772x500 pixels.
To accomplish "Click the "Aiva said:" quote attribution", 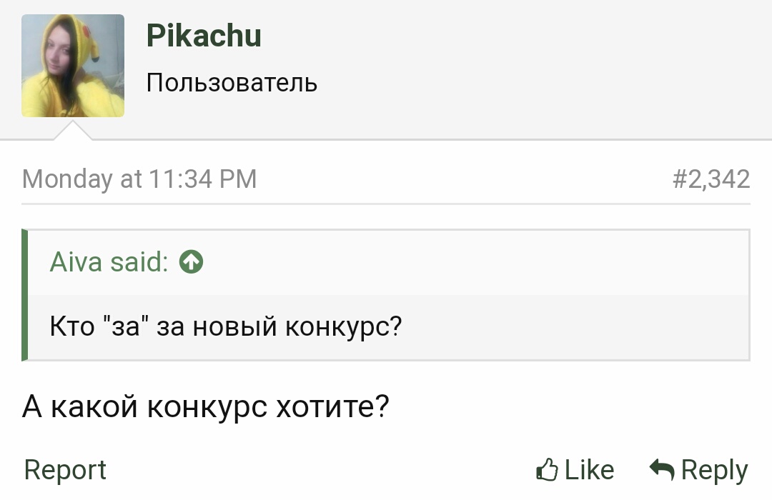I will click(x=109, y=262).
